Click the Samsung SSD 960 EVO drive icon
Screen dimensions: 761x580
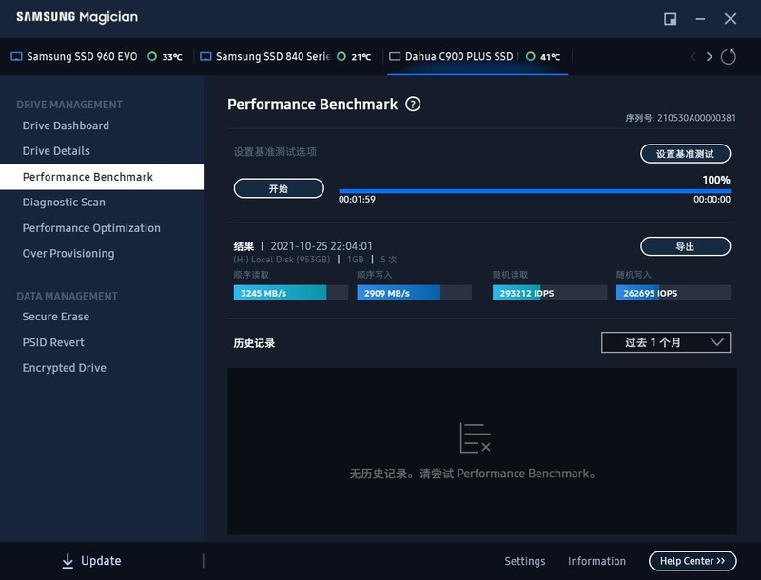[x=16, y=57]
